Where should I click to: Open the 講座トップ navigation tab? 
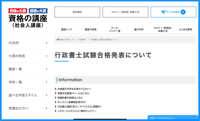click(x=66, y=29)
